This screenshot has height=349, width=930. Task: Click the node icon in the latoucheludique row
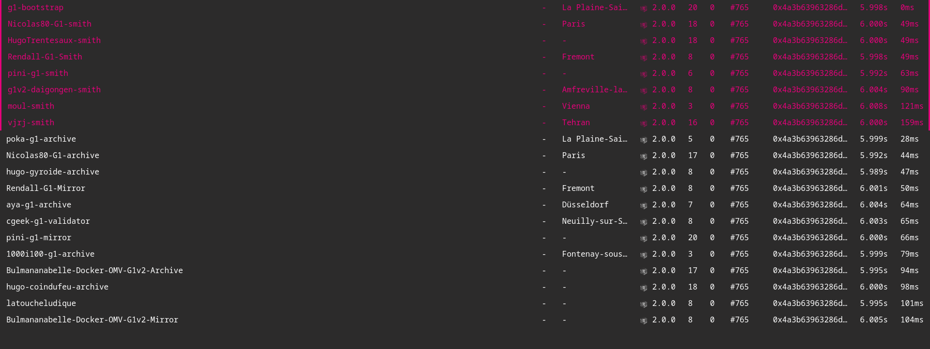pyautogui.click(x=643, y=304)
